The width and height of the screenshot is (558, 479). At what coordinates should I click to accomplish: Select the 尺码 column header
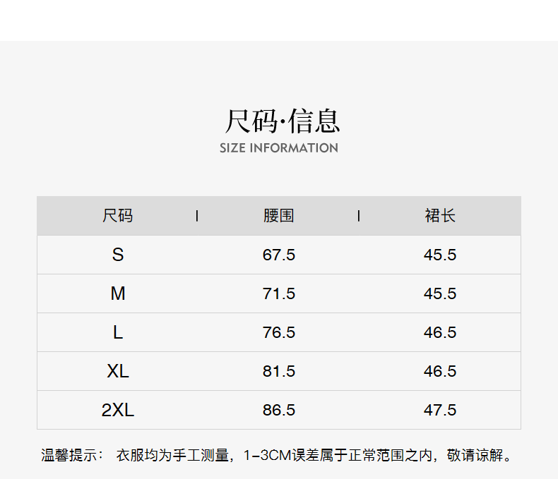[x=117, y=216]
